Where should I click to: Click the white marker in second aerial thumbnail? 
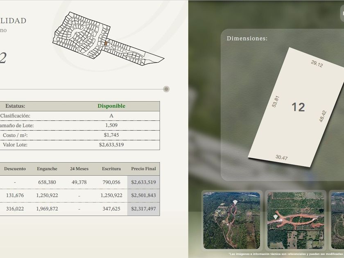coord(275,217)
